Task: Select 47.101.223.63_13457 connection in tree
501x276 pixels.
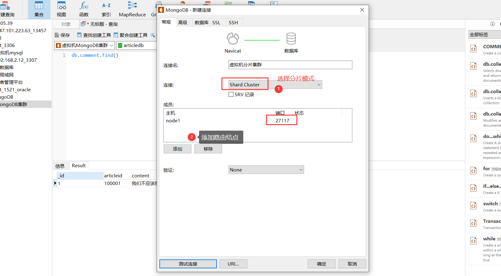Action: pos(23,31)
